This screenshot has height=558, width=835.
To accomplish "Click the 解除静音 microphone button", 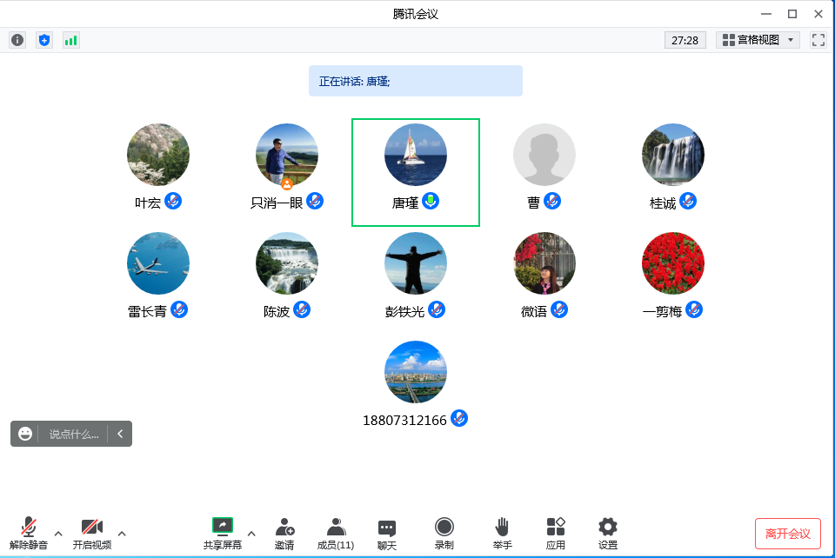I will coord(29,534).
